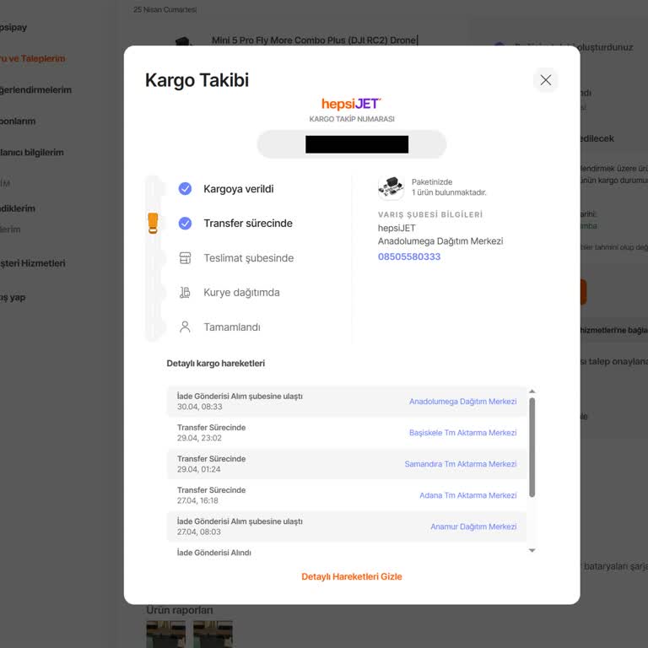Screen dimensions: 648x648
Task: Click the Kurye dağıtımda step label
Action: tap(241, 292)
